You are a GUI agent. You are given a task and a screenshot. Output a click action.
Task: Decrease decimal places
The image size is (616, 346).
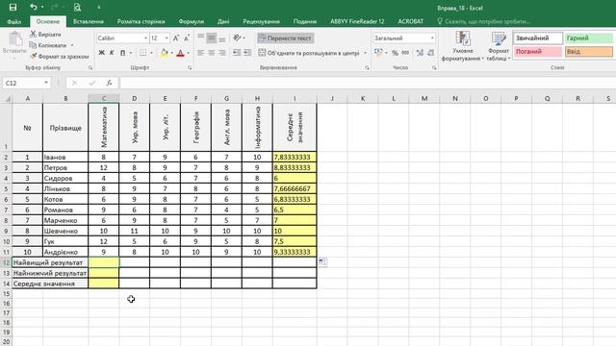click(431, 53)
